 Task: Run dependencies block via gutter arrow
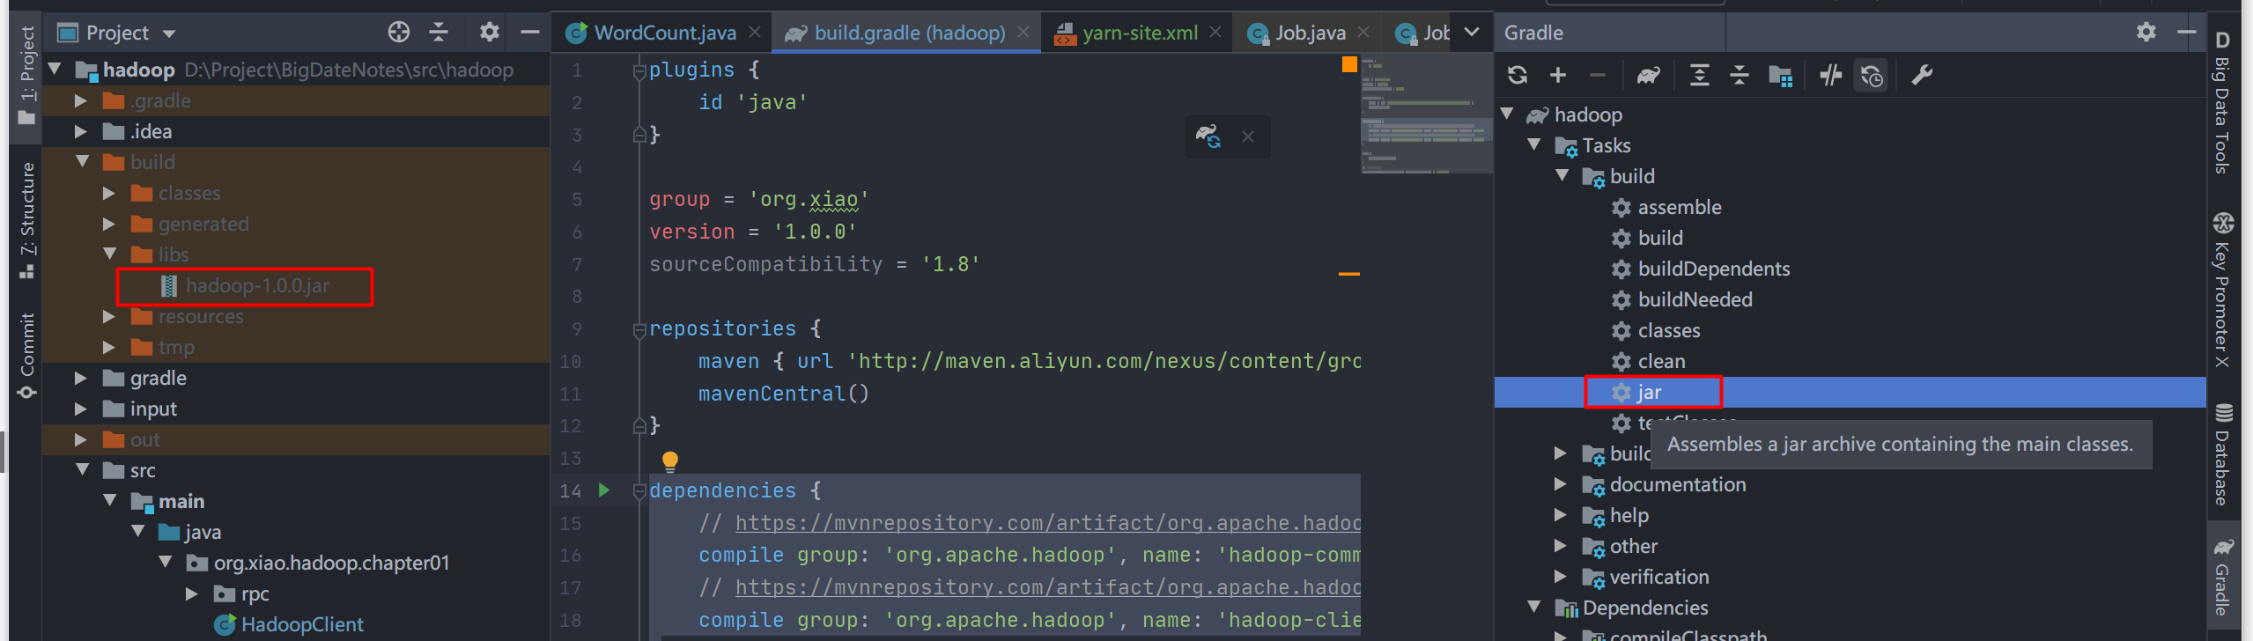pyautogui.click(x=604, y=490)
